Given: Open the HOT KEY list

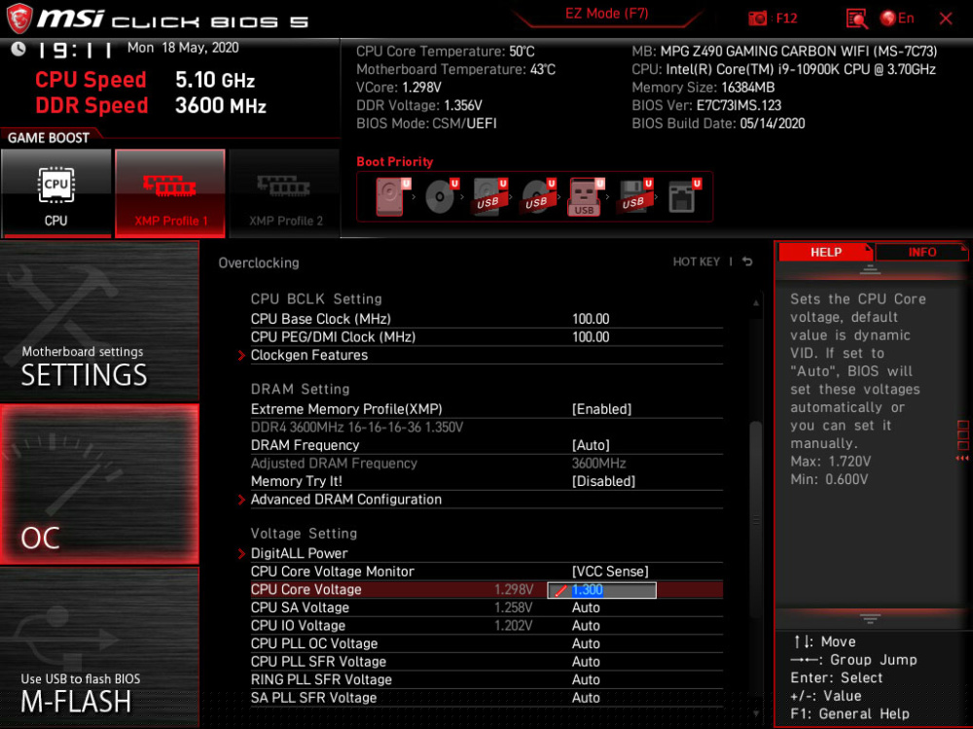Looking at the screenshot, I should tap(697, 261).
